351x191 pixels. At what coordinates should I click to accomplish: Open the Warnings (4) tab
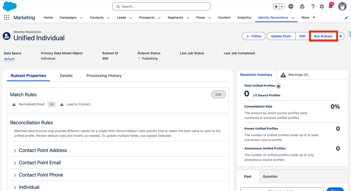[x=294, y=75]
